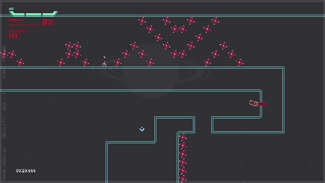The image size is (325, 183).
Task: Click the red energy meter line
Action: 25,25
